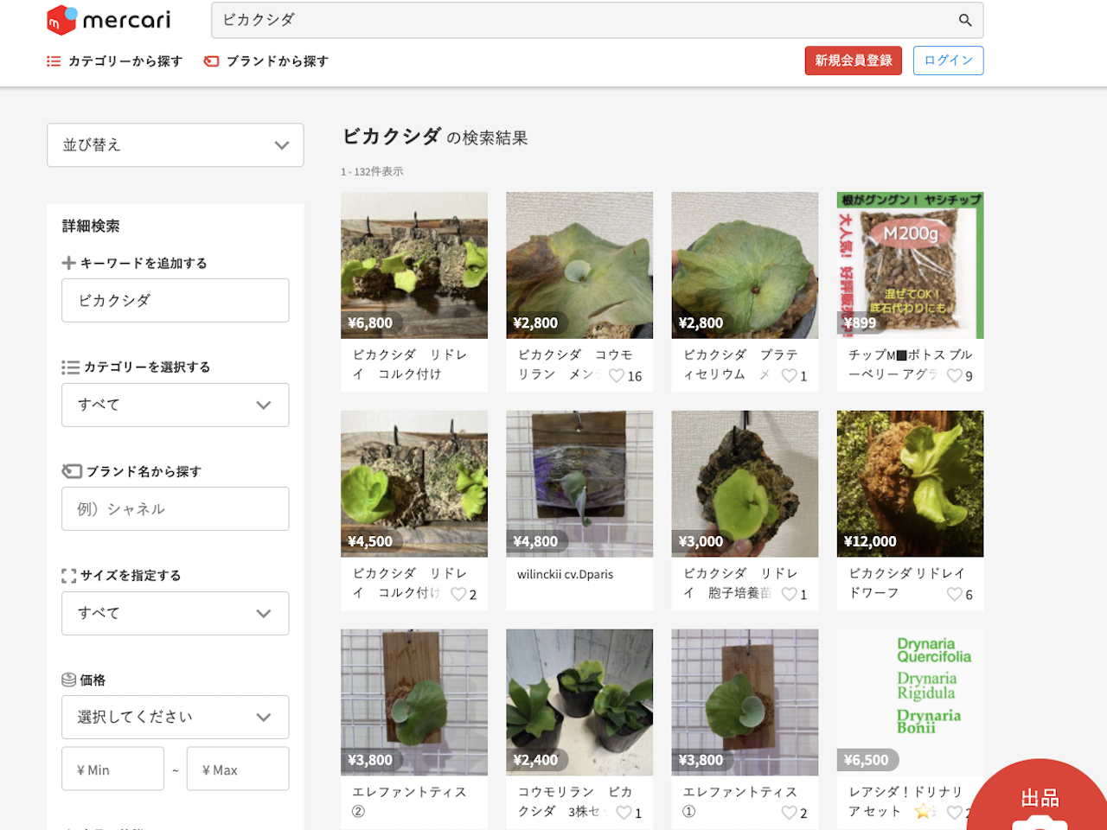The width and height of the screenshot is (1107, 830).
Task: Click the ビカクシダ リドレイ ドワーフ title
Action: (x=906, y=584)
